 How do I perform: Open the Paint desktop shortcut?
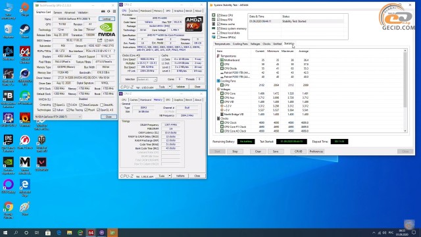(25, 209)
